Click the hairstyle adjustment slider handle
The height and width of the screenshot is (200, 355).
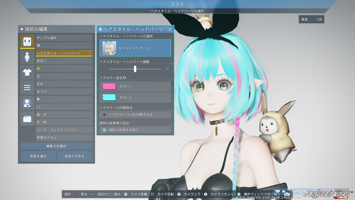135,69
